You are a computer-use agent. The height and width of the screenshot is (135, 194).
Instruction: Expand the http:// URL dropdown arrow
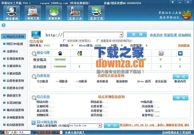121,35
